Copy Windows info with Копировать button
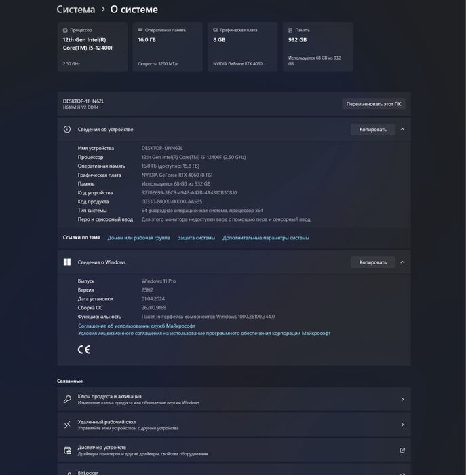Screen dimensions: 466x475 [372, 262]
